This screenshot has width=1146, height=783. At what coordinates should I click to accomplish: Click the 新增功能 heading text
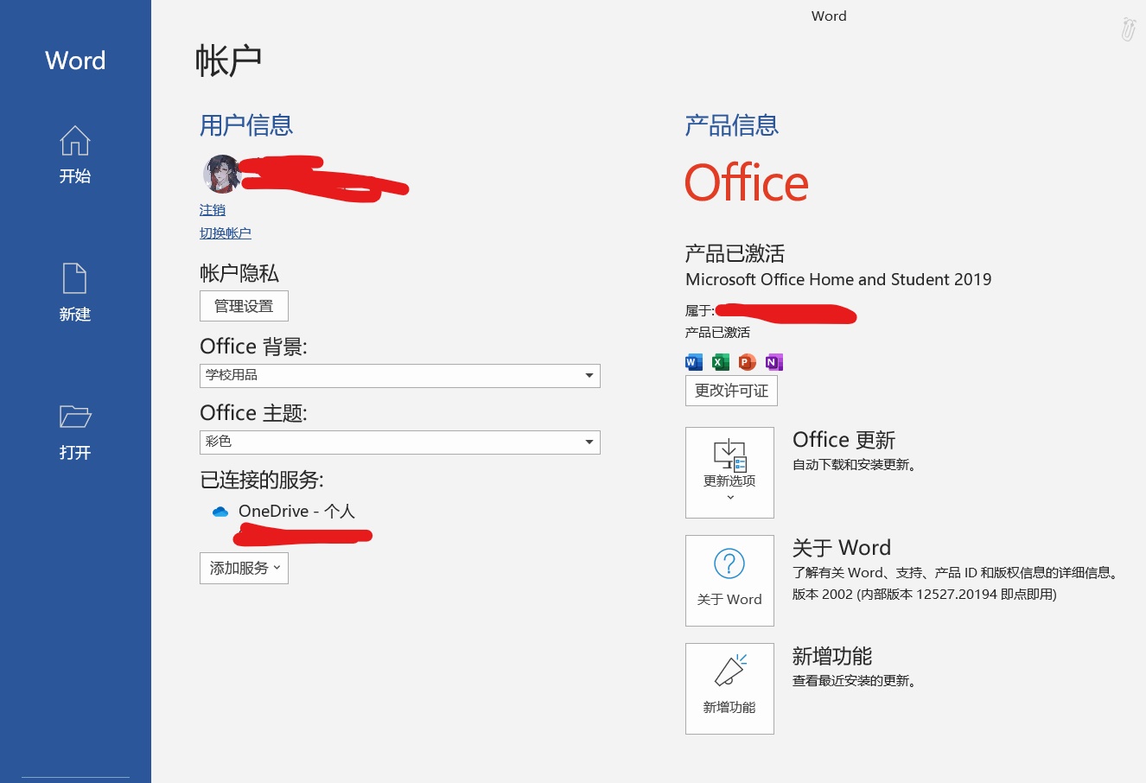click(x=832, y=656)
